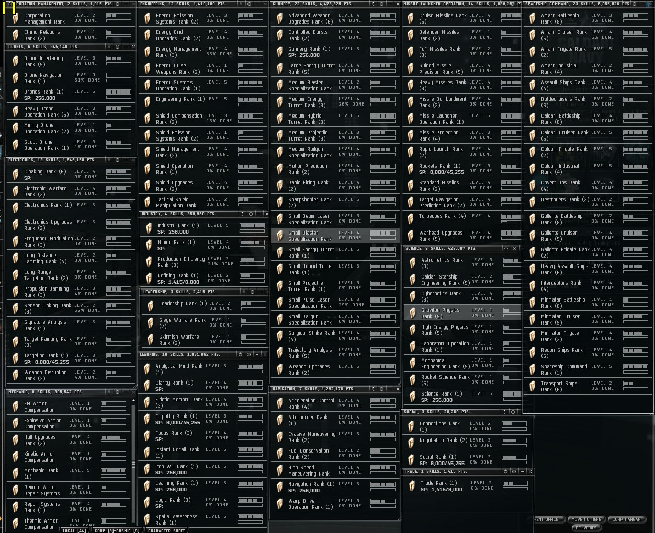Click the Tactical Shield Manipulation skill book icon
655x533 pixels.
point(148,203)
